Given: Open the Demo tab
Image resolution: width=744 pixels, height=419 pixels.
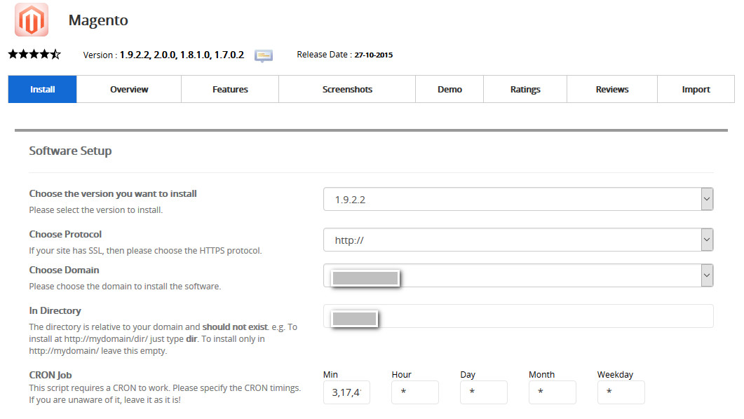Looking at the screenshot, I should 449,89.
